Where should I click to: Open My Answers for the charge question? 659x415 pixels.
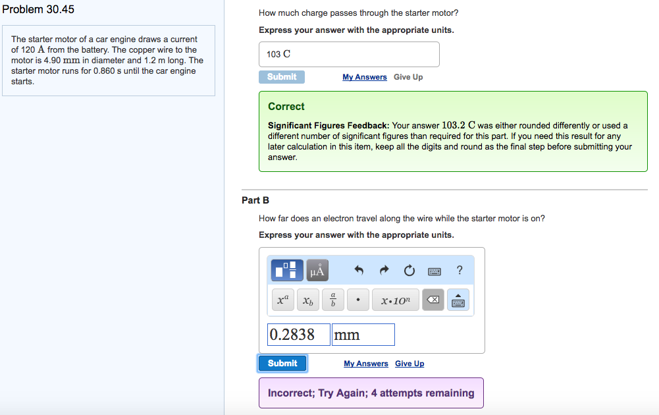pyautogui.click(x=365, y=77)
